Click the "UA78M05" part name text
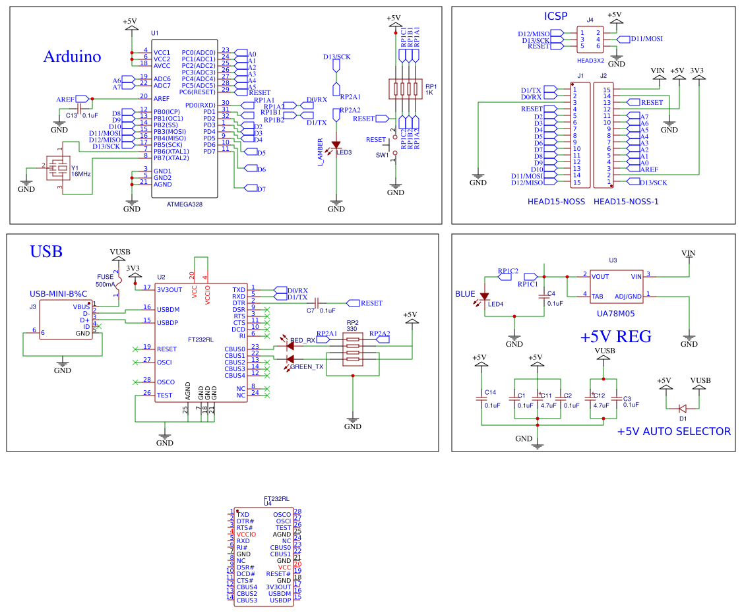 (x=615, y=313)
